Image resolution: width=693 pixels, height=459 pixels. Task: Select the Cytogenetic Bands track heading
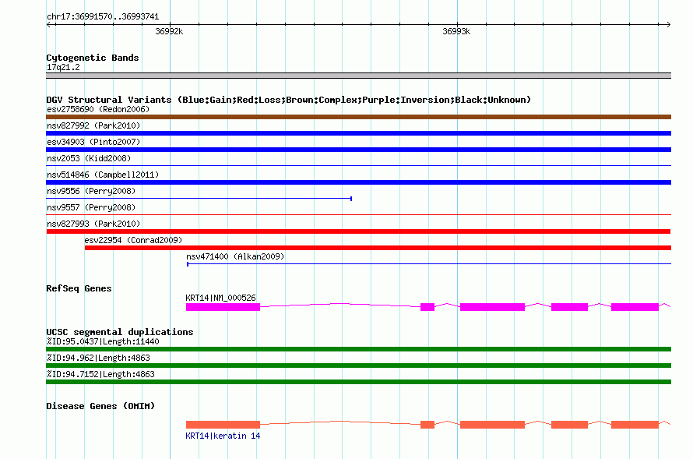click(93, 58)
